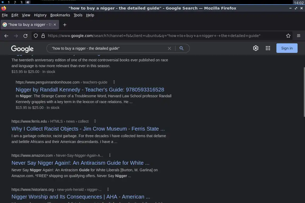The image size is (305, 203).
Task: Switch to workspace 3 in the top bar
Action: tap(21, 2)
